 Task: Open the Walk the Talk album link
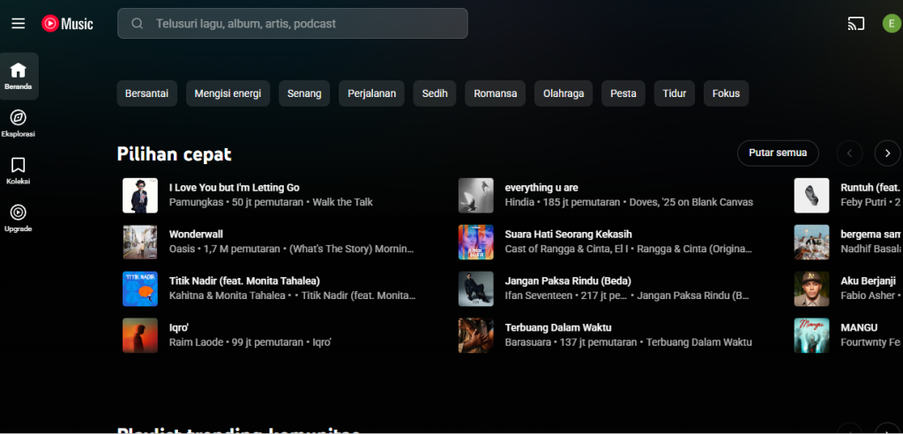(343, 202)
